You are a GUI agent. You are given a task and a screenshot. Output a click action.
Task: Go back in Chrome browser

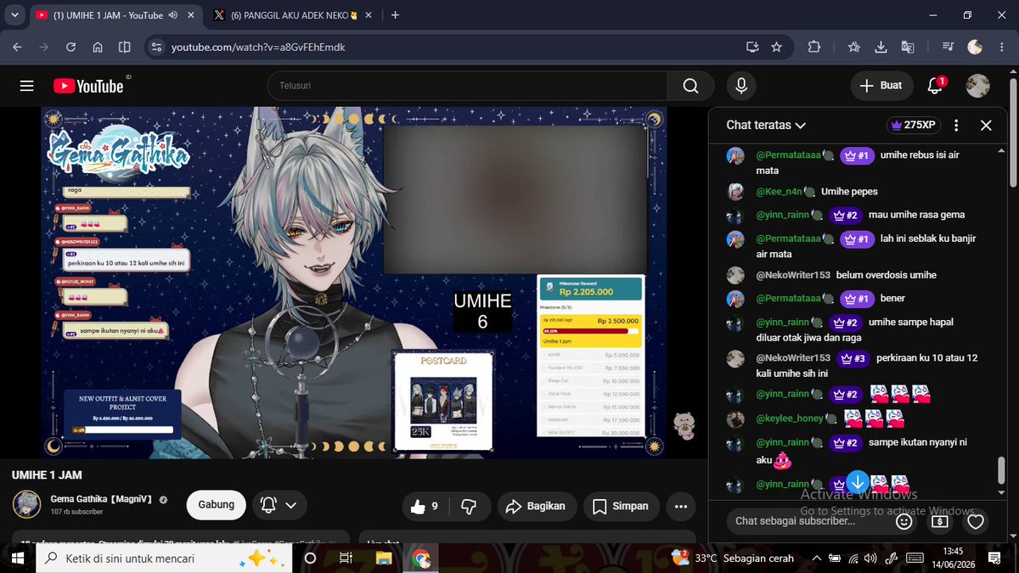coord(17,47)
